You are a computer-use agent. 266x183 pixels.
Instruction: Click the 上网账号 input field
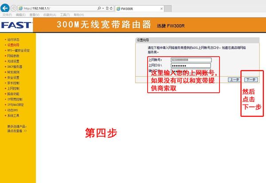tap(191, 60)
